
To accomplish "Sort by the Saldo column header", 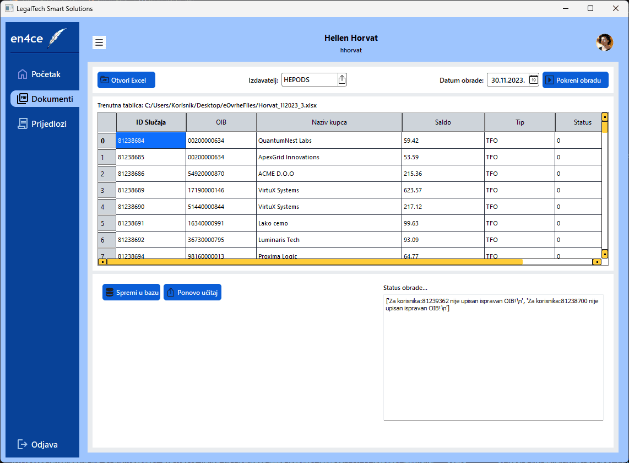I will [x=443, y=122].
